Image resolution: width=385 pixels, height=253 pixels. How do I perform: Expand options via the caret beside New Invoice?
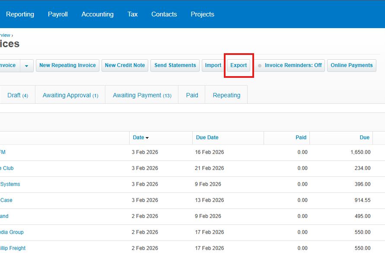click(26, 65)
